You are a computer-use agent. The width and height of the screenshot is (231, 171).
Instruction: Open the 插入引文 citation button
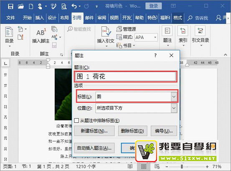tap(106, 36)
